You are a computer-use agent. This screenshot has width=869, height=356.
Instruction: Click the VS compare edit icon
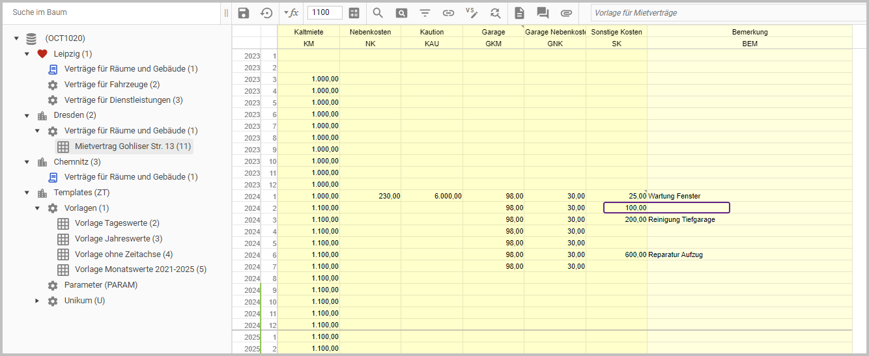(472, 13)
